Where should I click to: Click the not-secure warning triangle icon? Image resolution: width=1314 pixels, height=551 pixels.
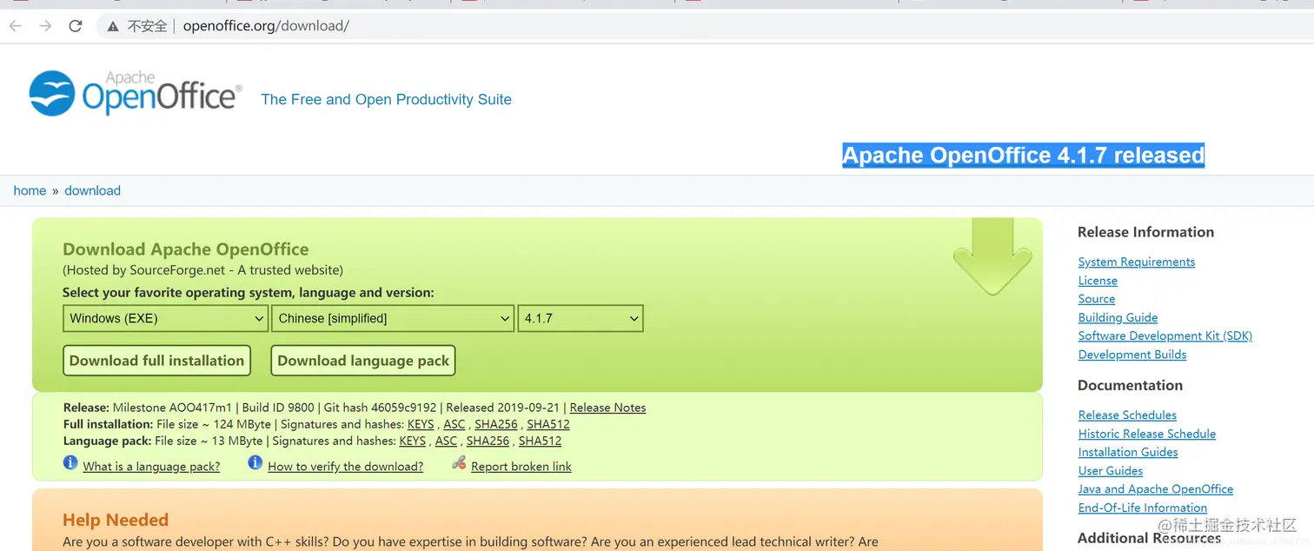point(113,26)
